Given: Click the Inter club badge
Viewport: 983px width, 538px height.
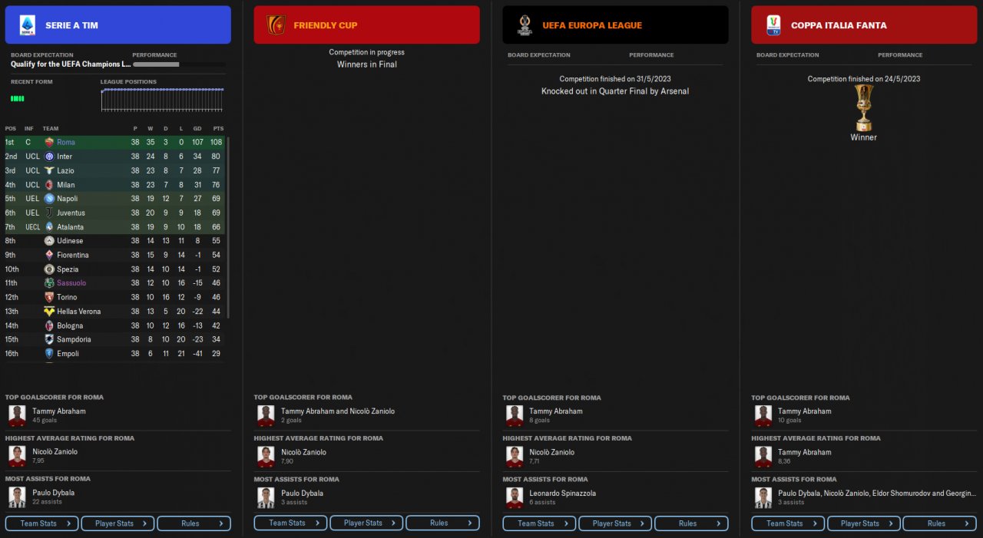Looking at the screenshot, I should 49,157.
